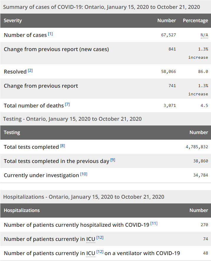This screenshot has width=211, height=261.
Task: Click footnote 11 after hospitalized with COVID-19
Action: (154, 224)
